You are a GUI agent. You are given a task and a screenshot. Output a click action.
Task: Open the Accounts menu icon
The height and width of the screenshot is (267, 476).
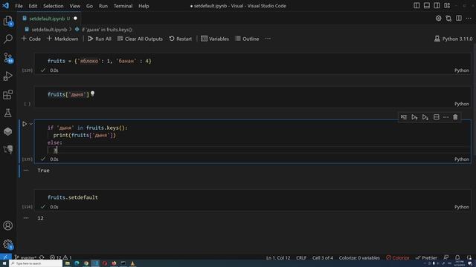8,225
